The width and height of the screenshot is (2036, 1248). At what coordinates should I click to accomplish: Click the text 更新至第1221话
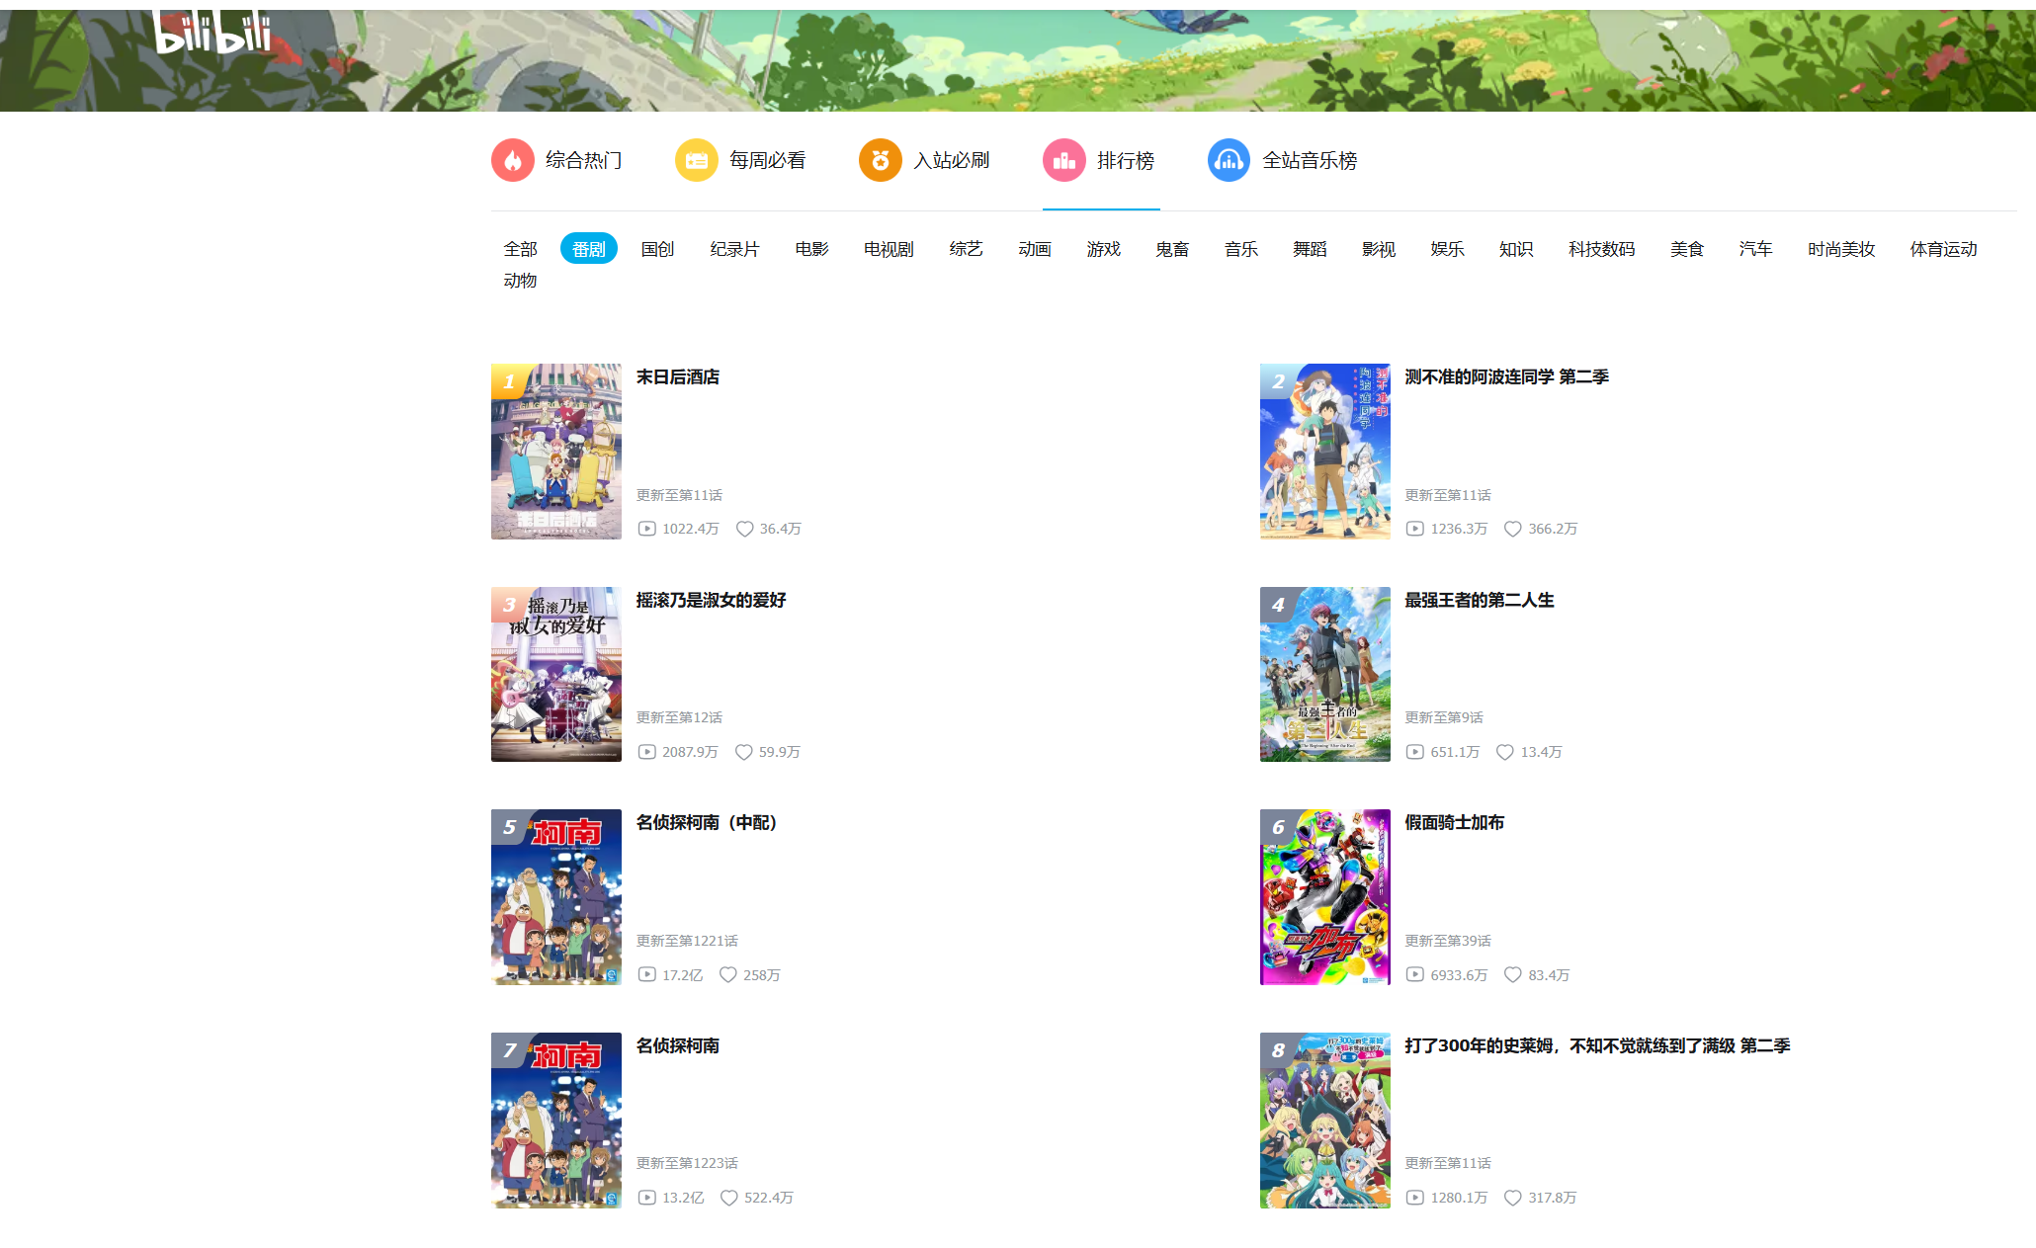point(687,941)
